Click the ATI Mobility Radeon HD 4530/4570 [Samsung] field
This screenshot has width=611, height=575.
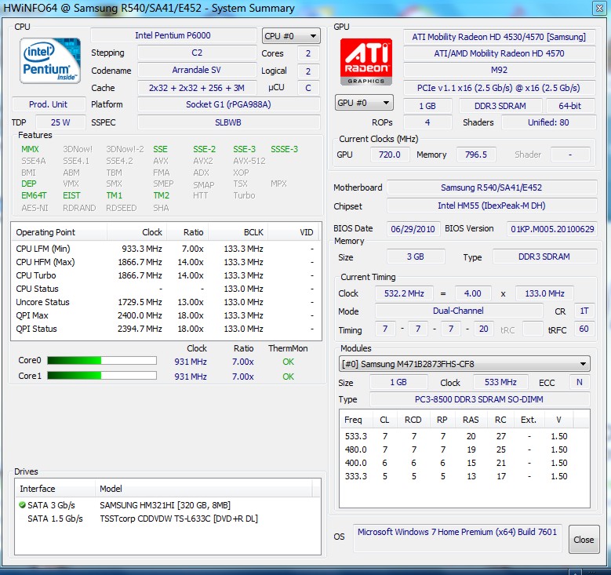[x=499, y=37]
